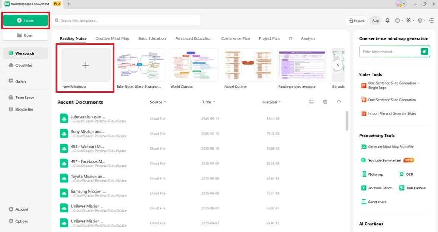Open notifications bell icon
438x232 pixels.
tap(388, 20)
